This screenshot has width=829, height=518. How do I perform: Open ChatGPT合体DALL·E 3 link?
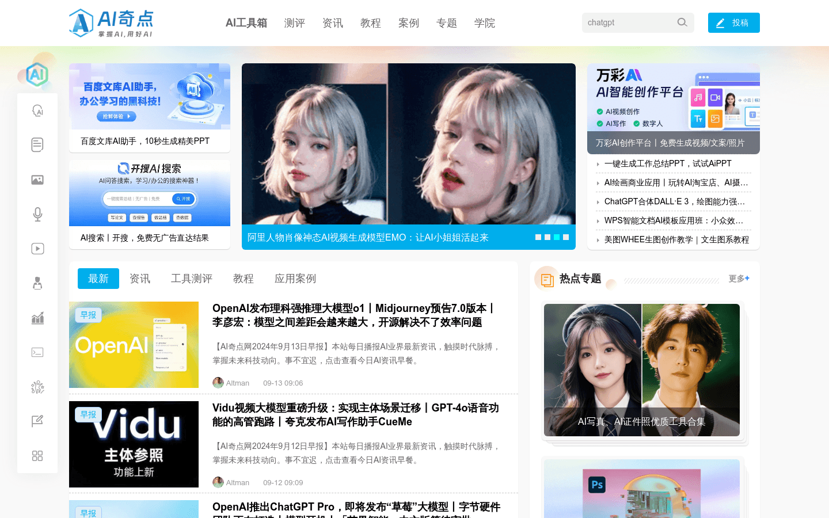click(x=675, y=201)
